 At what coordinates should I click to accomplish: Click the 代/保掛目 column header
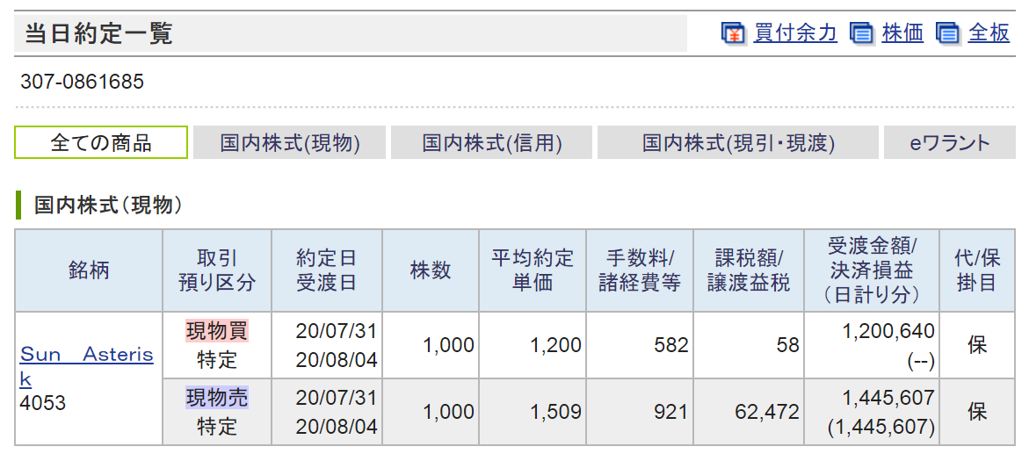point(977,270)
